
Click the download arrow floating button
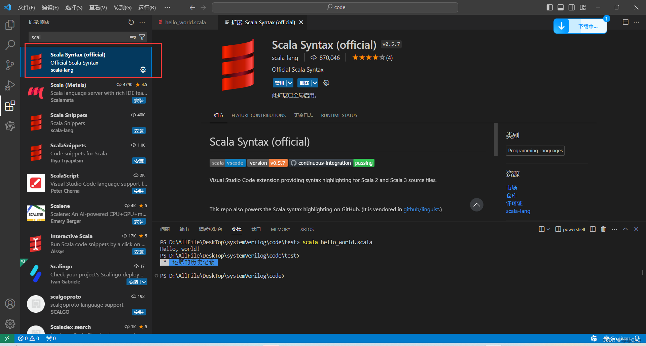pyautogui.click(x=562, y=26)
